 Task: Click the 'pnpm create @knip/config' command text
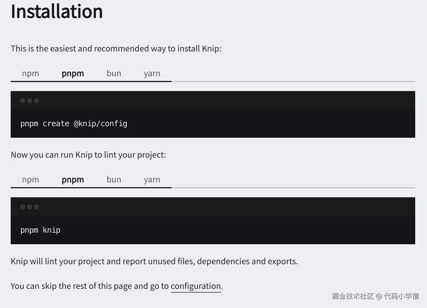tap(74, 124)
